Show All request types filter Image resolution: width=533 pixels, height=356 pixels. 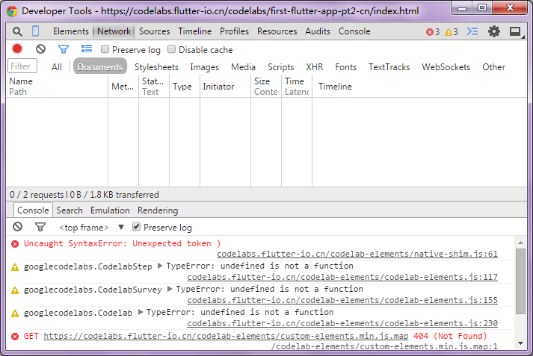57,67
